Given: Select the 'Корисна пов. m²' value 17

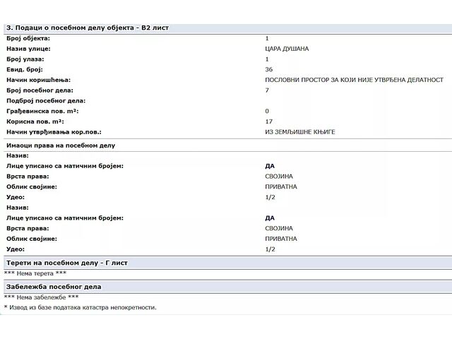Looking at the screenshot, I should tap(268, 121).
